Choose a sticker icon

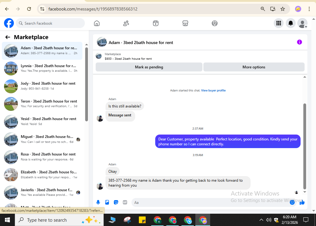116,202
